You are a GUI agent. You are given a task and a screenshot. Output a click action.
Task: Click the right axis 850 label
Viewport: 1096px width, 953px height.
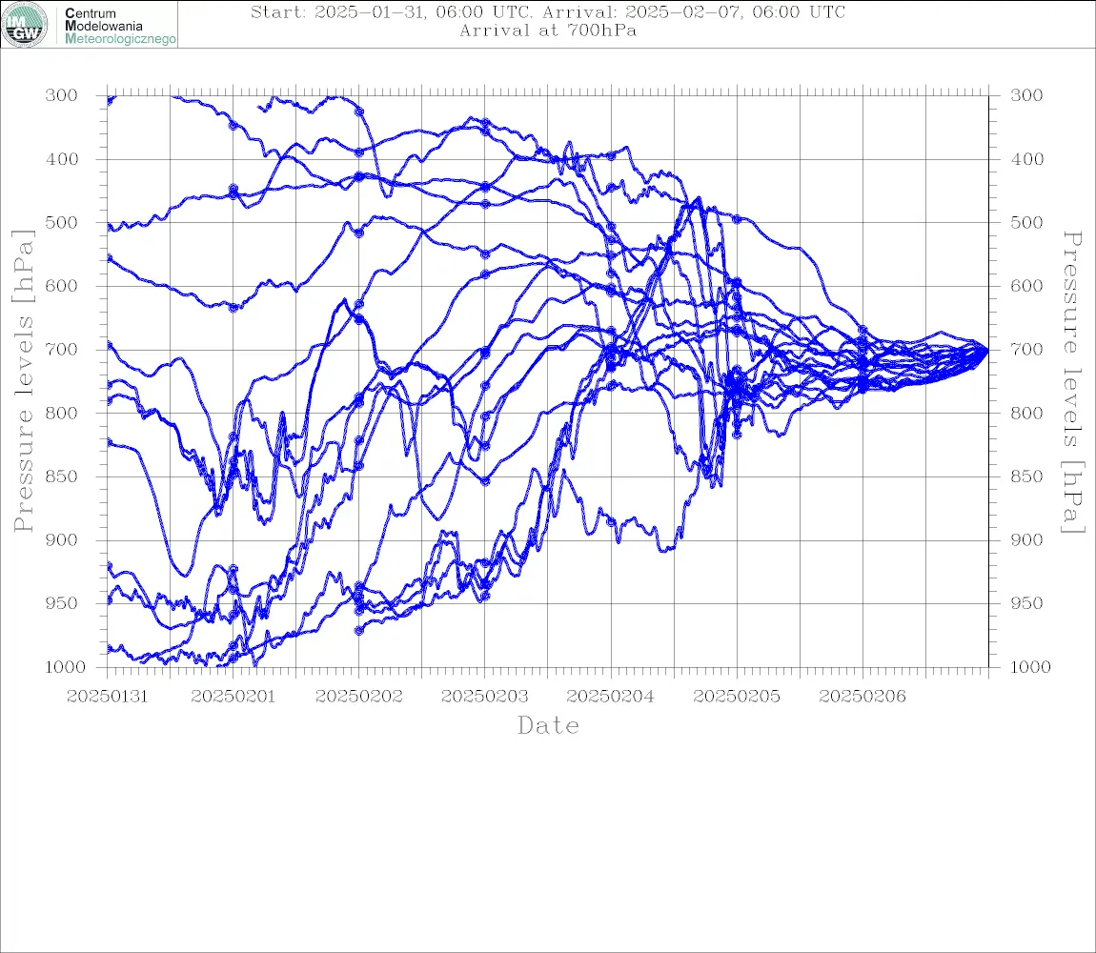pyautogui.click(x=1026, y=476)
